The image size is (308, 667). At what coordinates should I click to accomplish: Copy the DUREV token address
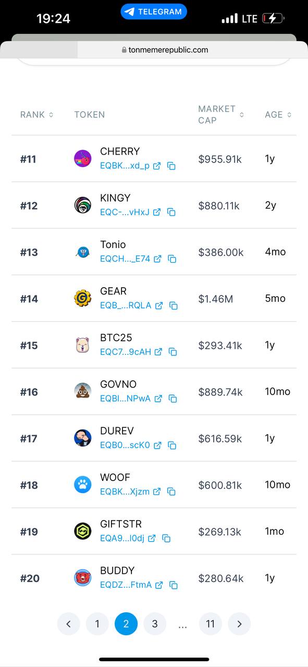[172, 446]
